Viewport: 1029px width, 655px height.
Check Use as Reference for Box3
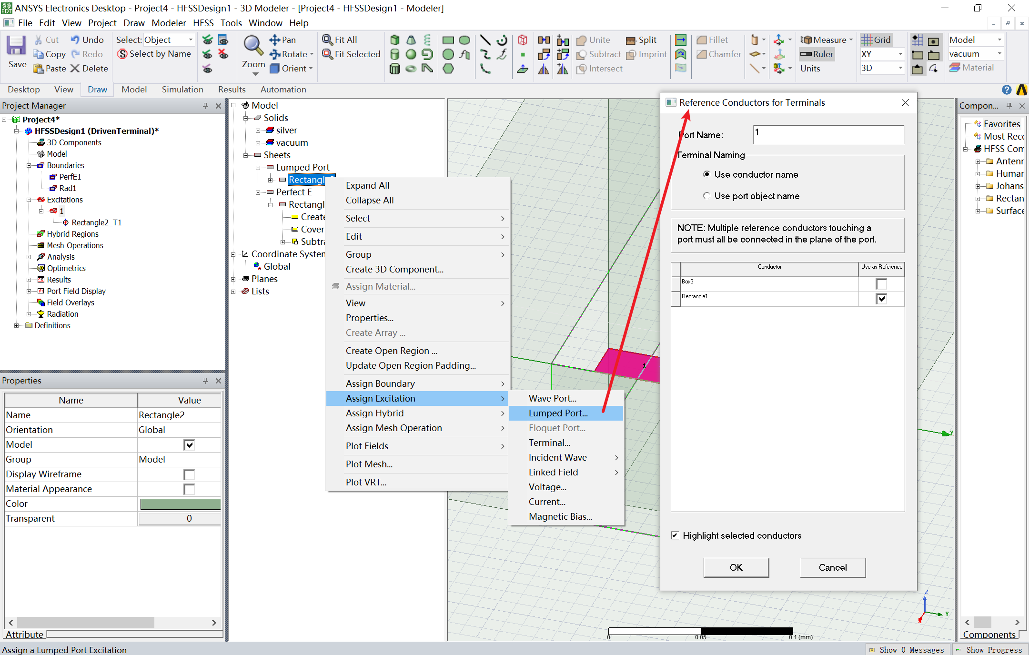[x=881, y=284]
